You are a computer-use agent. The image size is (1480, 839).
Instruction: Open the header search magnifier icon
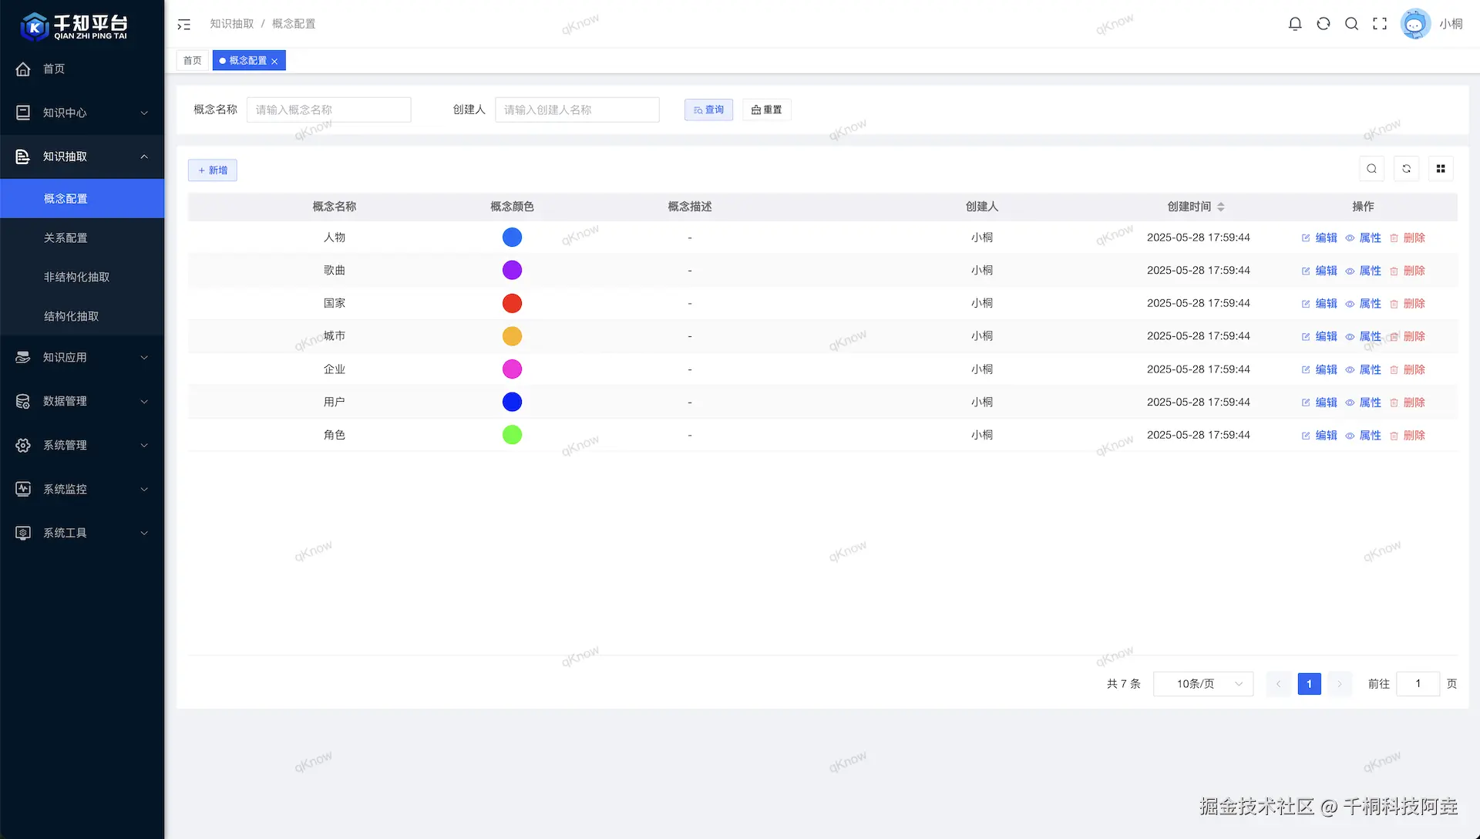click(1351, 24)
